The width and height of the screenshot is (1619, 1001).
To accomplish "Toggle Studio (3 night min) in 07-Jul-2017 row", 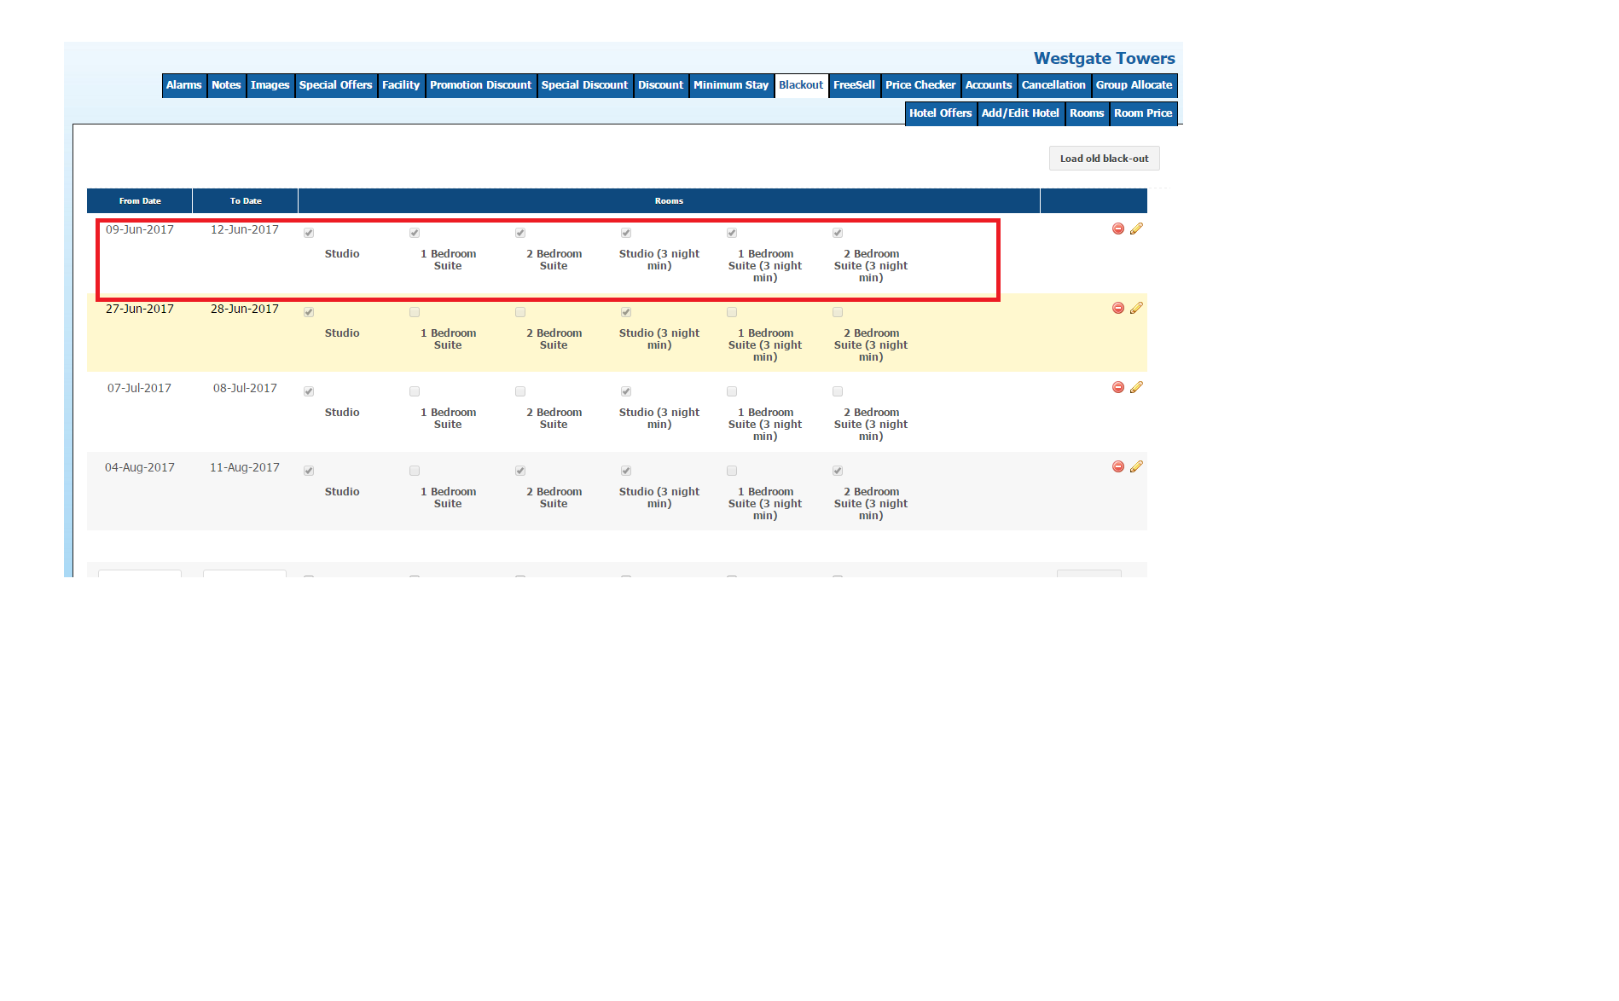I will click(626, 391).
